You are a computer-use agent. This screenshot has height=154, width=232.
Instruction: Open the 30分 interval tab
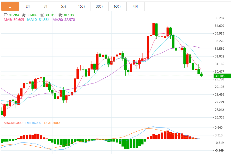[100, 6]
